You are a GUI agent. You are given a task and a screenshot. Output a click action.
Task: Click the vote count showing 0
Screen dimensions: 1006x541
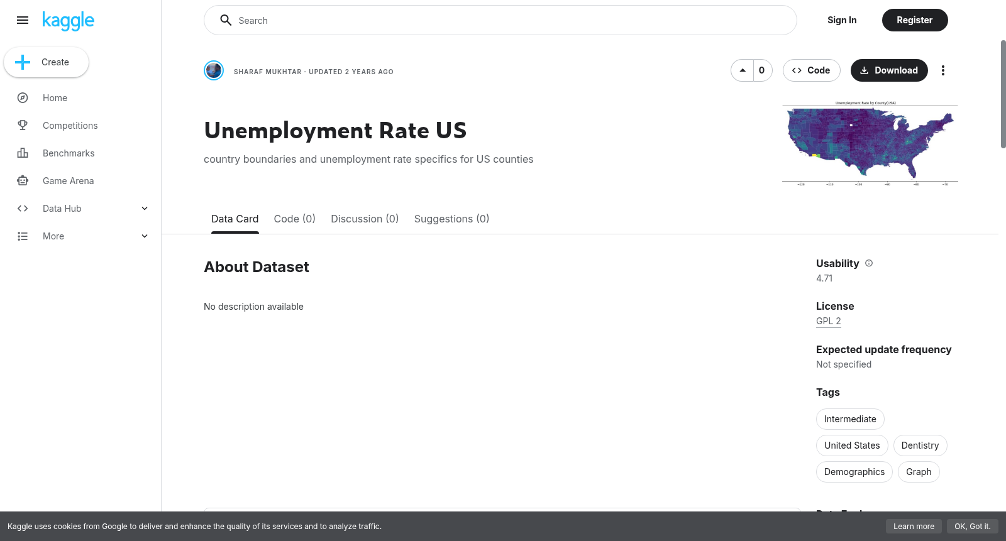(762, 70)
